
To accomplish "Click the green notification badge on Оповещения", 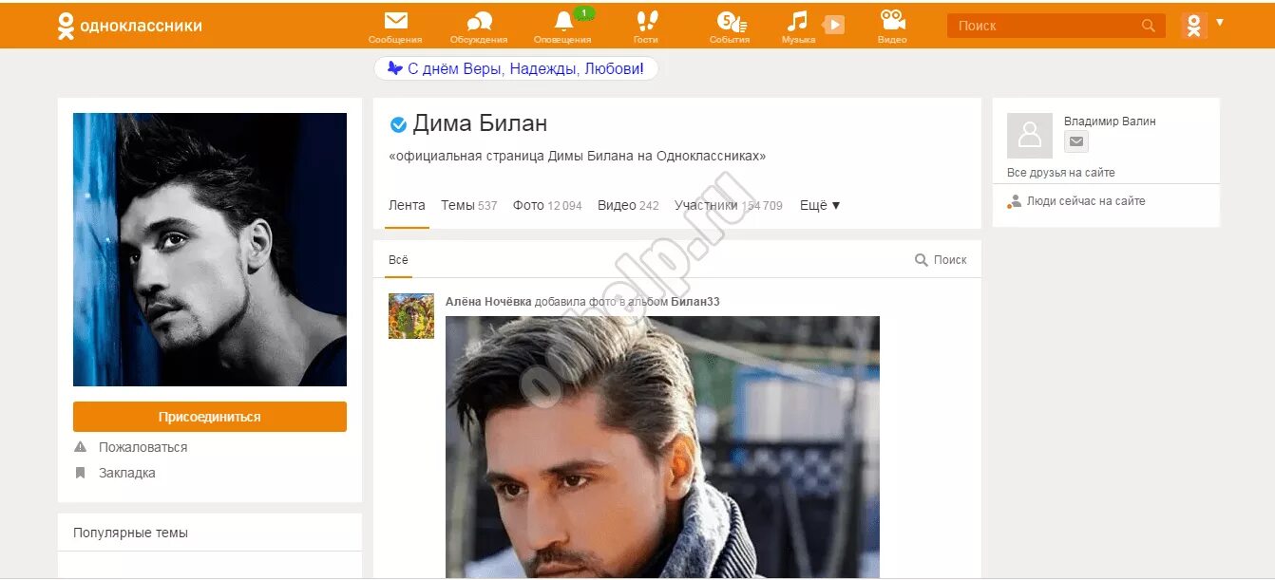I will 583,13.
